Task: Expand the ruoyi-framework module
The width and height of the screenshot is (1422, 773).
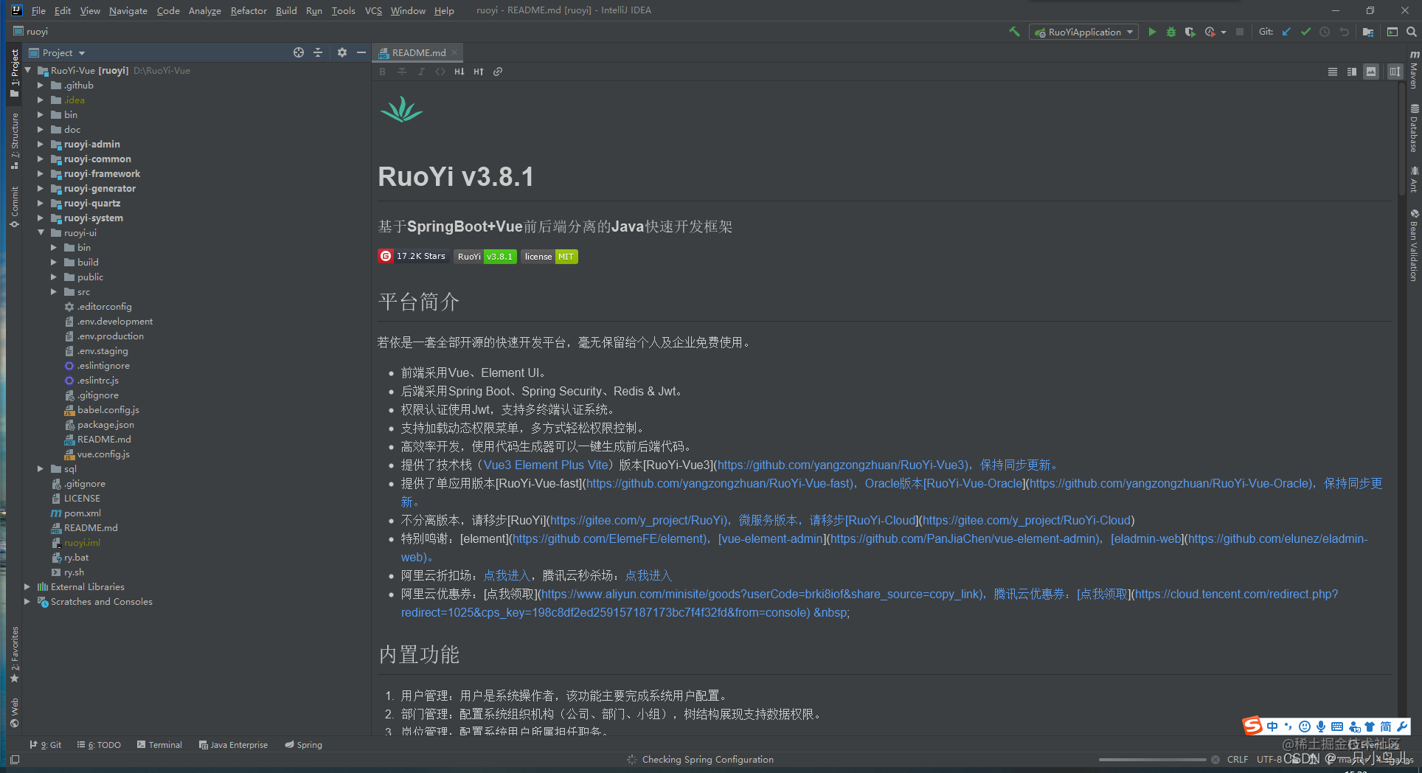Action: click(x=41, y=174)
